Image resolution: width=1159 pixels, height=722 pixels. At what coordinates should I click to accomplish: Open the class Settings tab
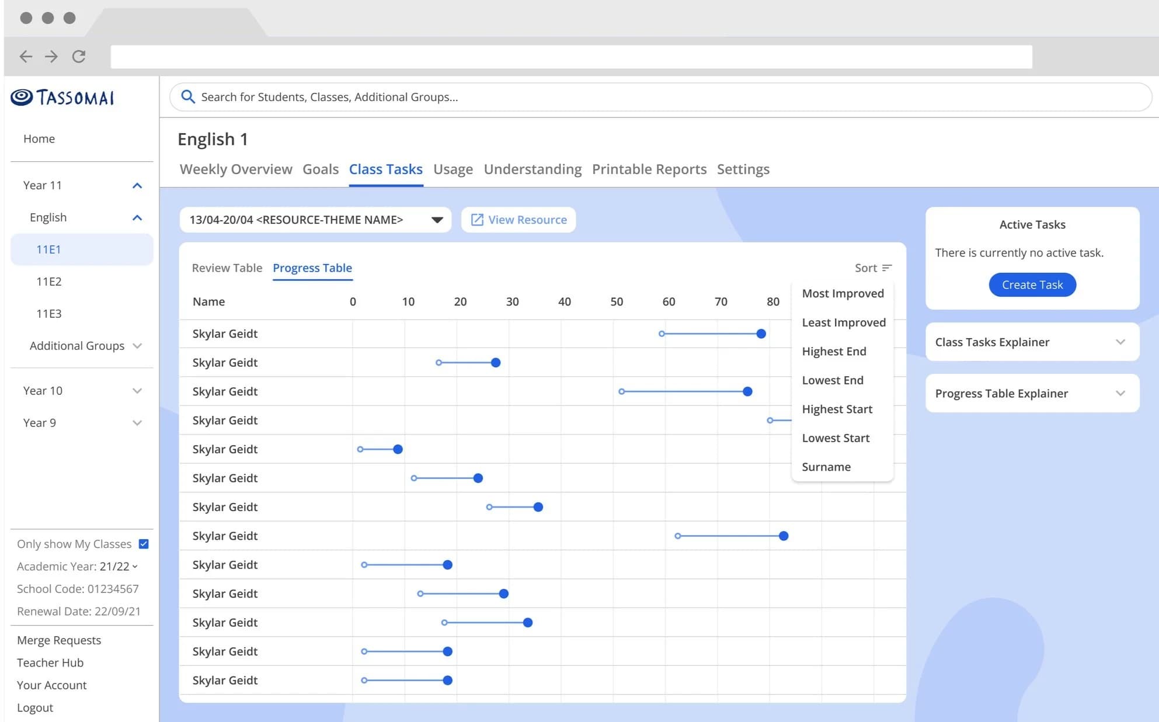tap(743, 169)
